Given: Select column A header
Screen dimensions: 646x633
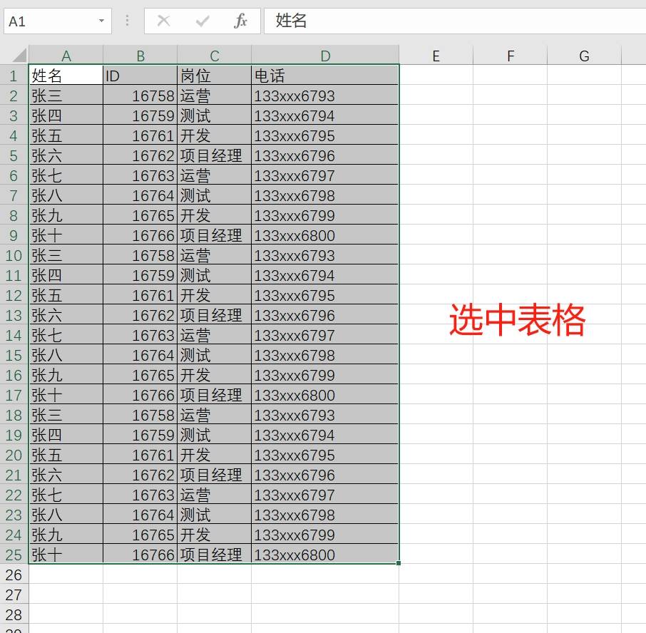Looking at the screenshot, I should pyautogui.click(x=66, y=56).
